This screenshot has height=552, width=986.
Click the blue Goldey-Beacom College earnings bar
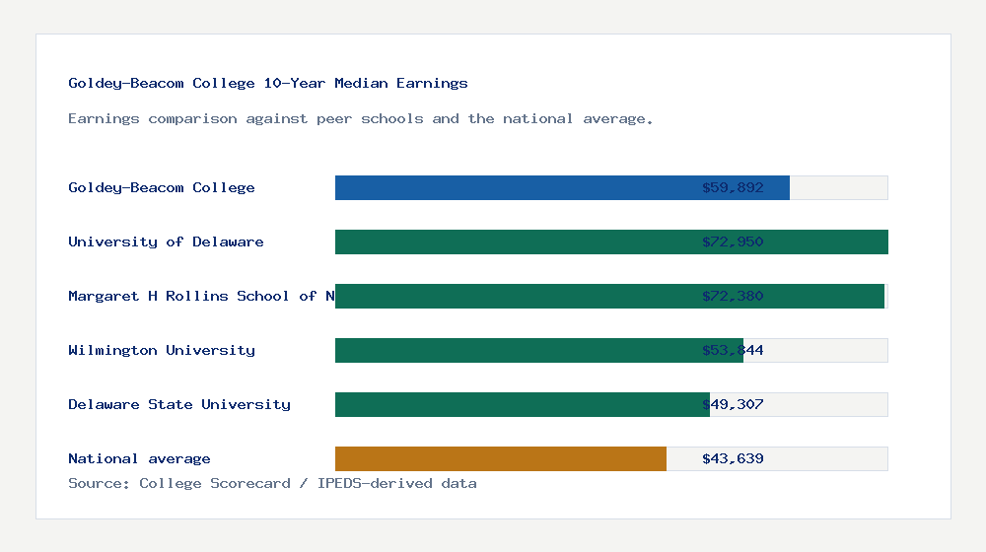point(562,187)
